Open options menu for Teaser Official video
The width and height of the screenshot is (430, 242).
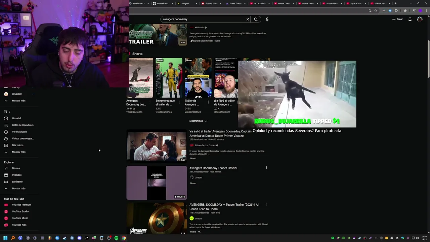point(267,167)
